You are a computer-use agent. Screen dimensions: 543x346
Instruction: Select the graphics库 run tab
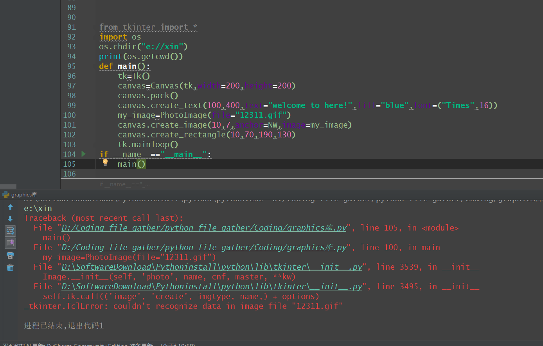point(23,195)
